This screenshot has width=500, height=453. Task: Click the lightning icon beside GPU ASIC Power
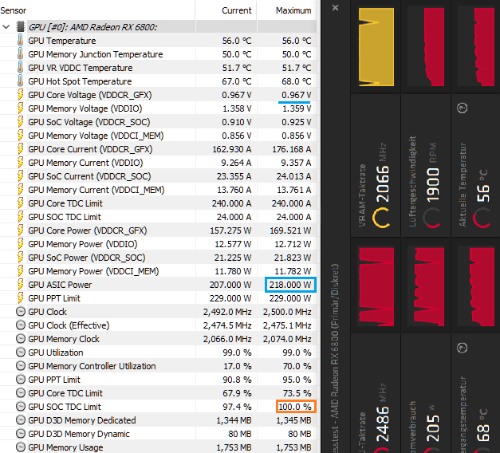(x=21, y=285)
